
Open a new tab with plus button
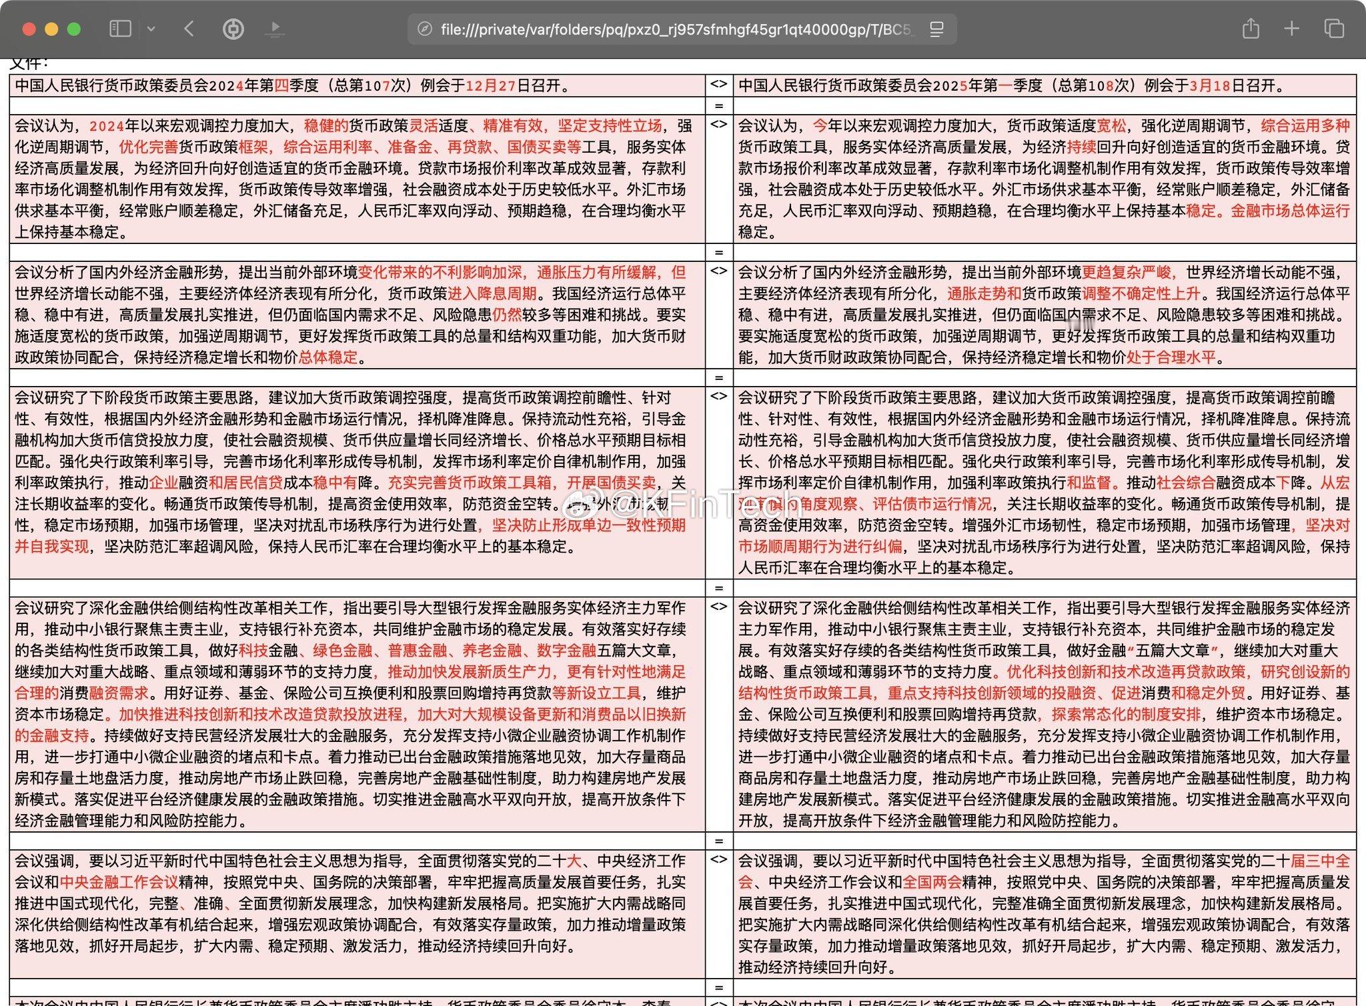pos(1292,29)
